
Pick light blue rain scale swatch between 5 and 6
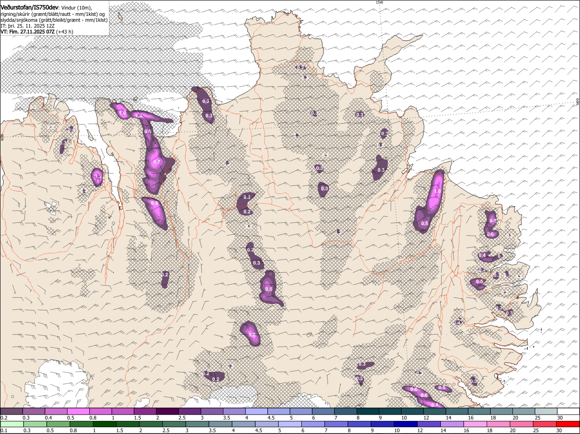(x=290, y=424)
